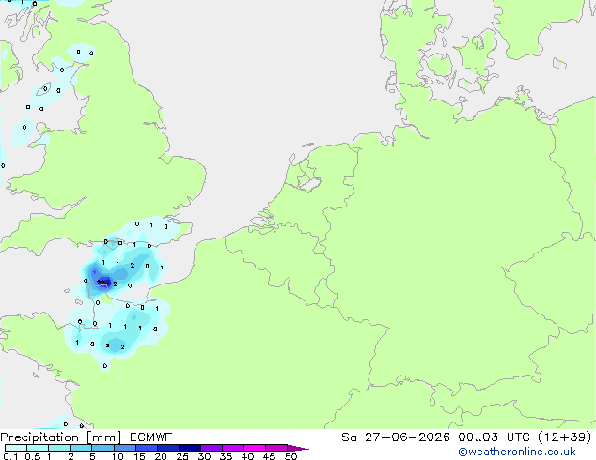Click the legend label "25"
The height and width of the screenshot is (460, 596).
pos(182,456)
